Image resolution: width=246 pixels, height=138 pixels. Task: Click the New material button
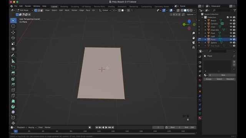[x=222, y=75]
